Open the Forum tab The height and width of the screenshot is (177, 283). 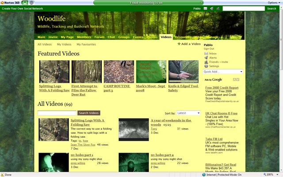[x=99, y=37]
